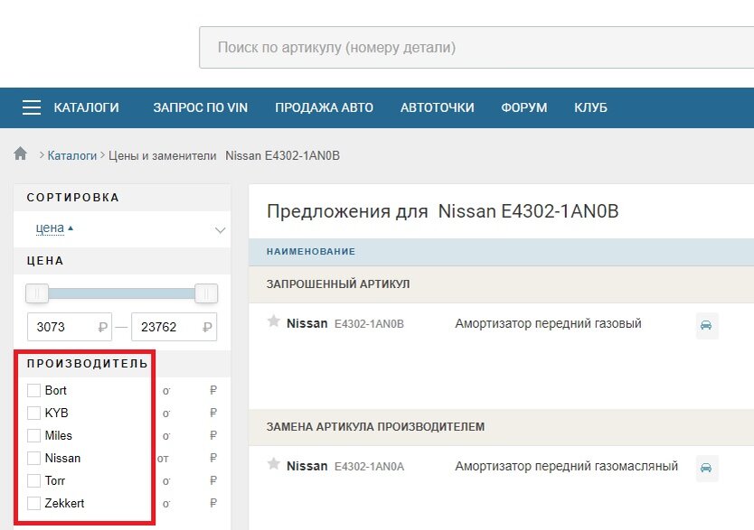Click the 'Предложения для Nissan E4302-1AN0B' heading
Screen dimensions: 754x530
pyautogui.click(x=443, y=211)
